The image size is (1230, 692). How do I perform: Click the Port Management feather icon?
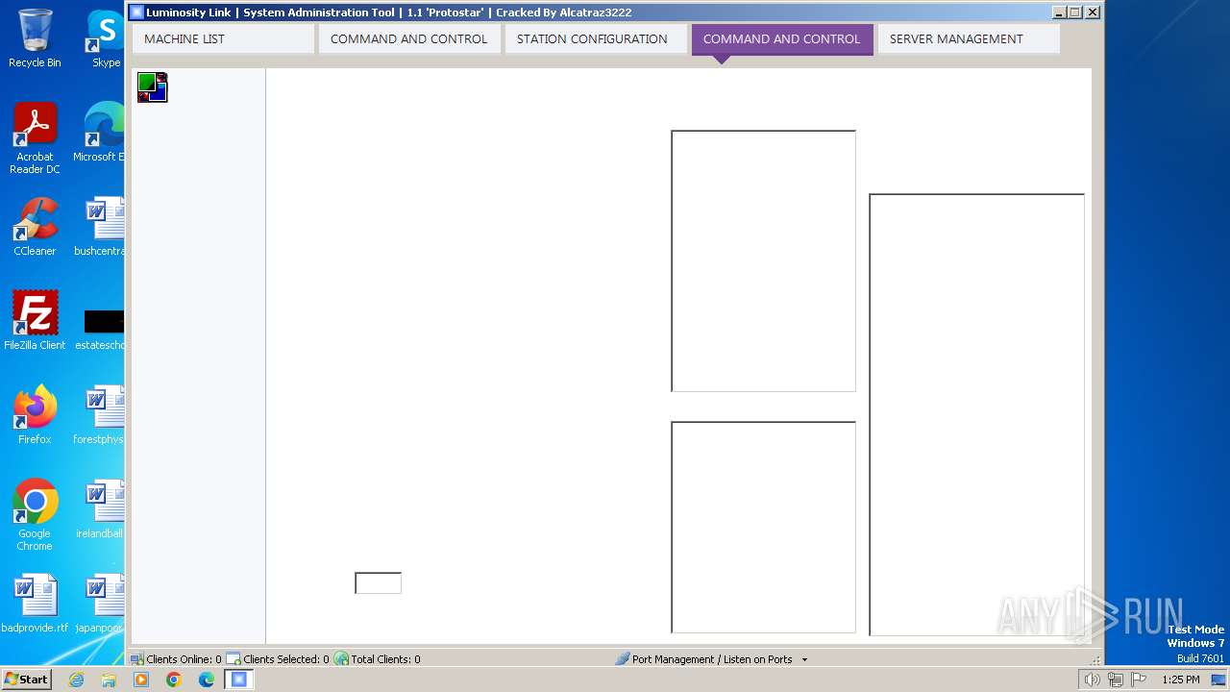pos(622,659)
